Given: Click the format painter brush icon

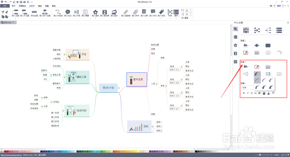Looking at the screenshot, I should [x=7, y=12].
